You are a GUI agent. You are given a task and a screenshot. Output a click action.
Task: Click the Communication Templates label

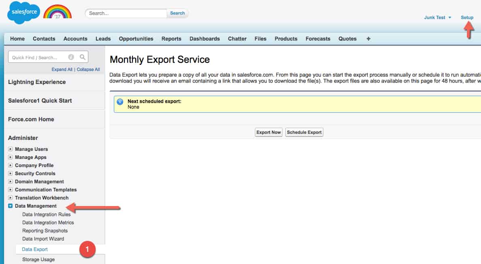click(x=46, y=190)
